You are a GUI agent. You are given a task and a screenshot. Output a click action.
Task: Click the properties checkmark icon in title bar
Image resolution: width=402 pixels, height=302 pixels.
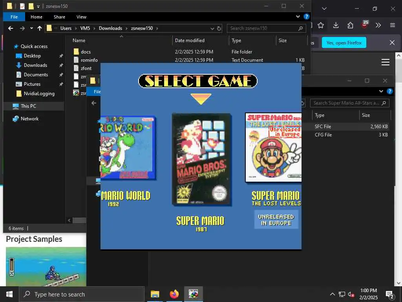[x=22, y=6]
